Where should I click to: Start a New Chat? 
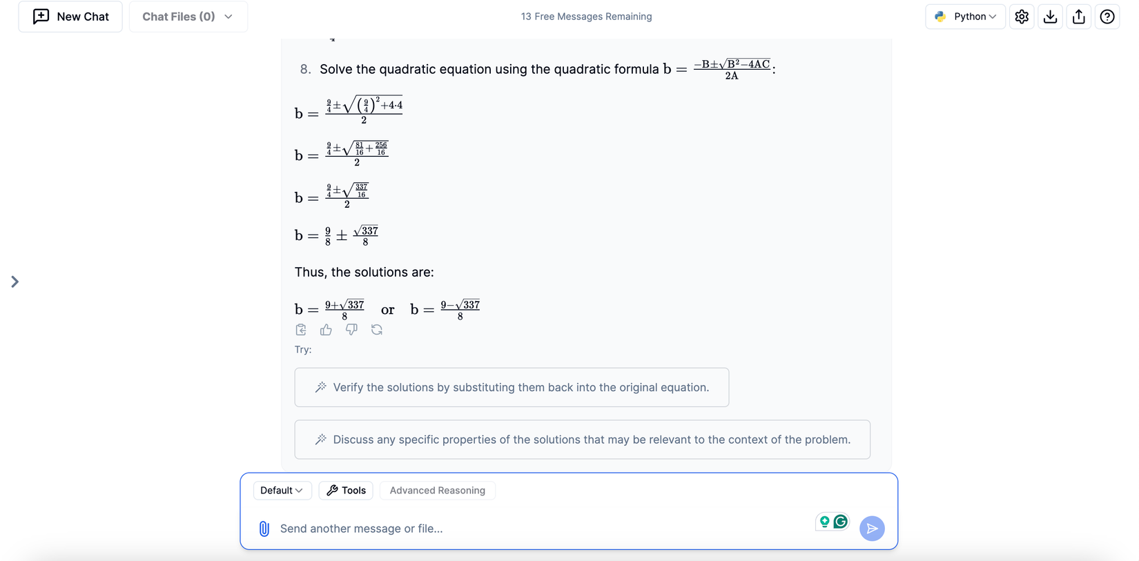70,16
